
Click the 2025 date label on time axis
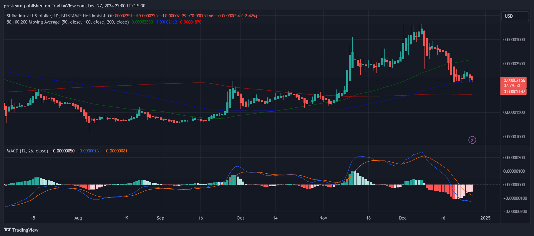(x=485, y=218)
